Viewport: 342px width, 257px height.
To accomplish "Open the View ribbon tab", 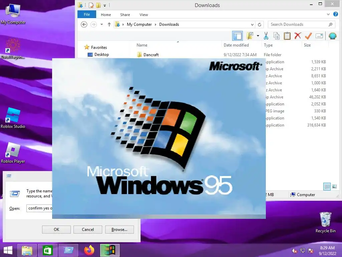I will tap(144, 15).
